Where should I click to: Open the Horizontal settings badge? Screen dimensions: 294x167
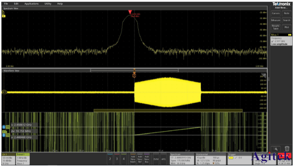point(211,159)
